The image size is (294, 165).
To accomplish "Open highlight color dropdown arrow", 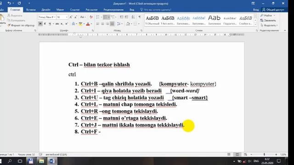I will click(x=84, y=24).
